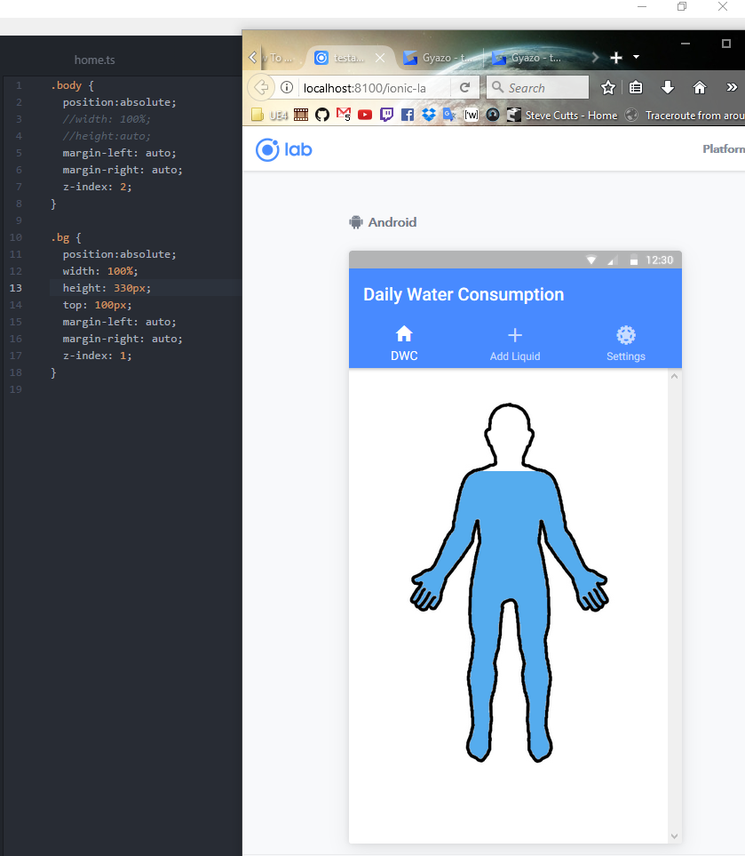Switch to the Add Liquid tab
The image size is (745, 856).
point(514,343)
